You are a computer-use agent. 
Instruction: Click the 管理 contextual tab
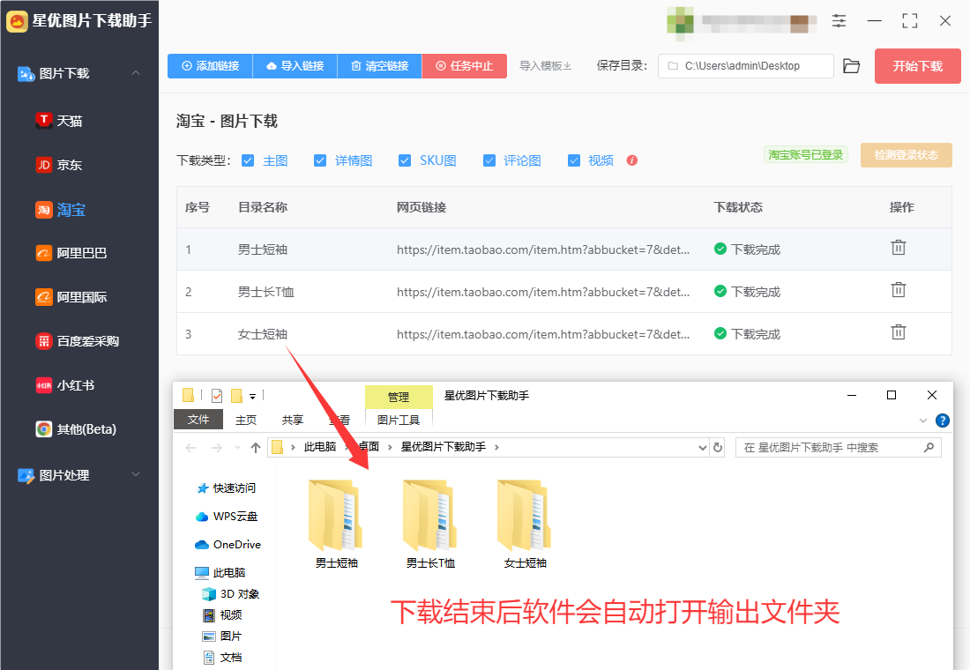(x=399, y=397)
